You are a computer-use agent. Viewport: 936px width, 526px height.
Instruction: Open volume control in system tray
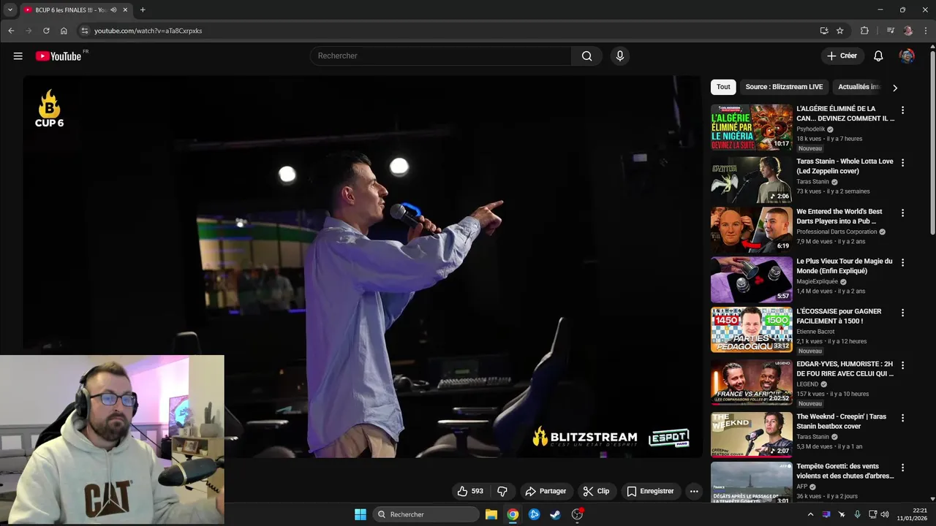coord(886,514)
